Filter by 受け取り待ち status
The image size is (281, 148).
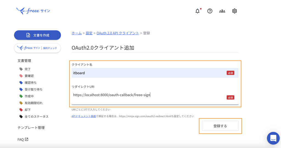pyautogui.click(x=33, y=89)
